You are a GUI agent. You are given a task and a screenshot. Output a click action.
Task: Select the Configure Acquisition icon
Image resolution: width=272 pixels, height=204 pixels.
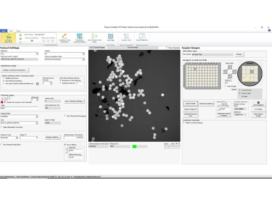click(8, 38)
